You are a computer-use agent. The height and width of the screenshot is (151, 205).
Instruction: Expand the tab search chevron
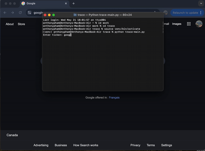click(x=201, y=4)
